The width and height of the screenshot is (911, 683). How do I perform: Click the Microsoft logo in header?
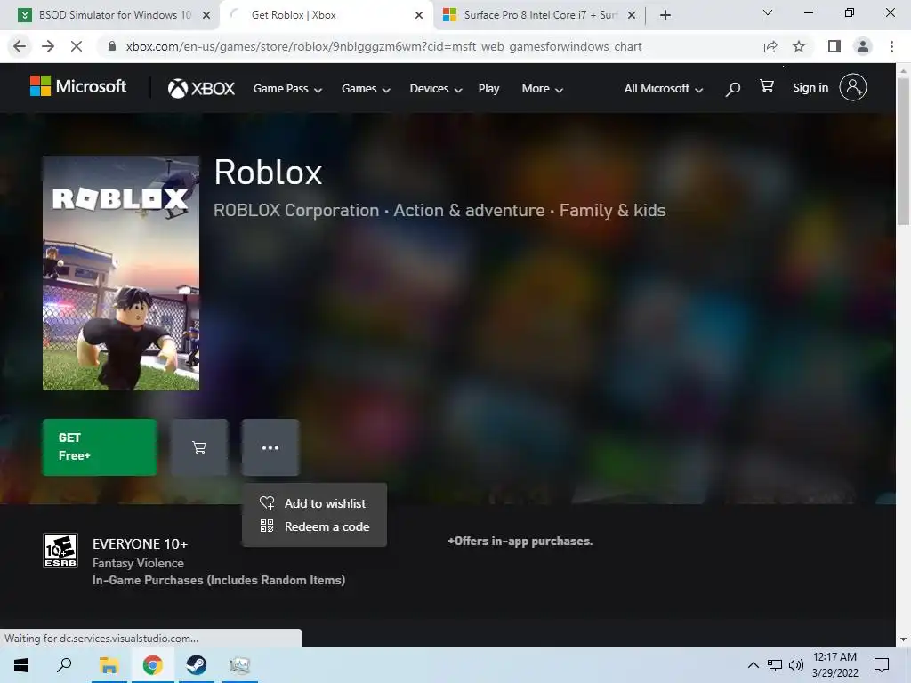(78, 87)
